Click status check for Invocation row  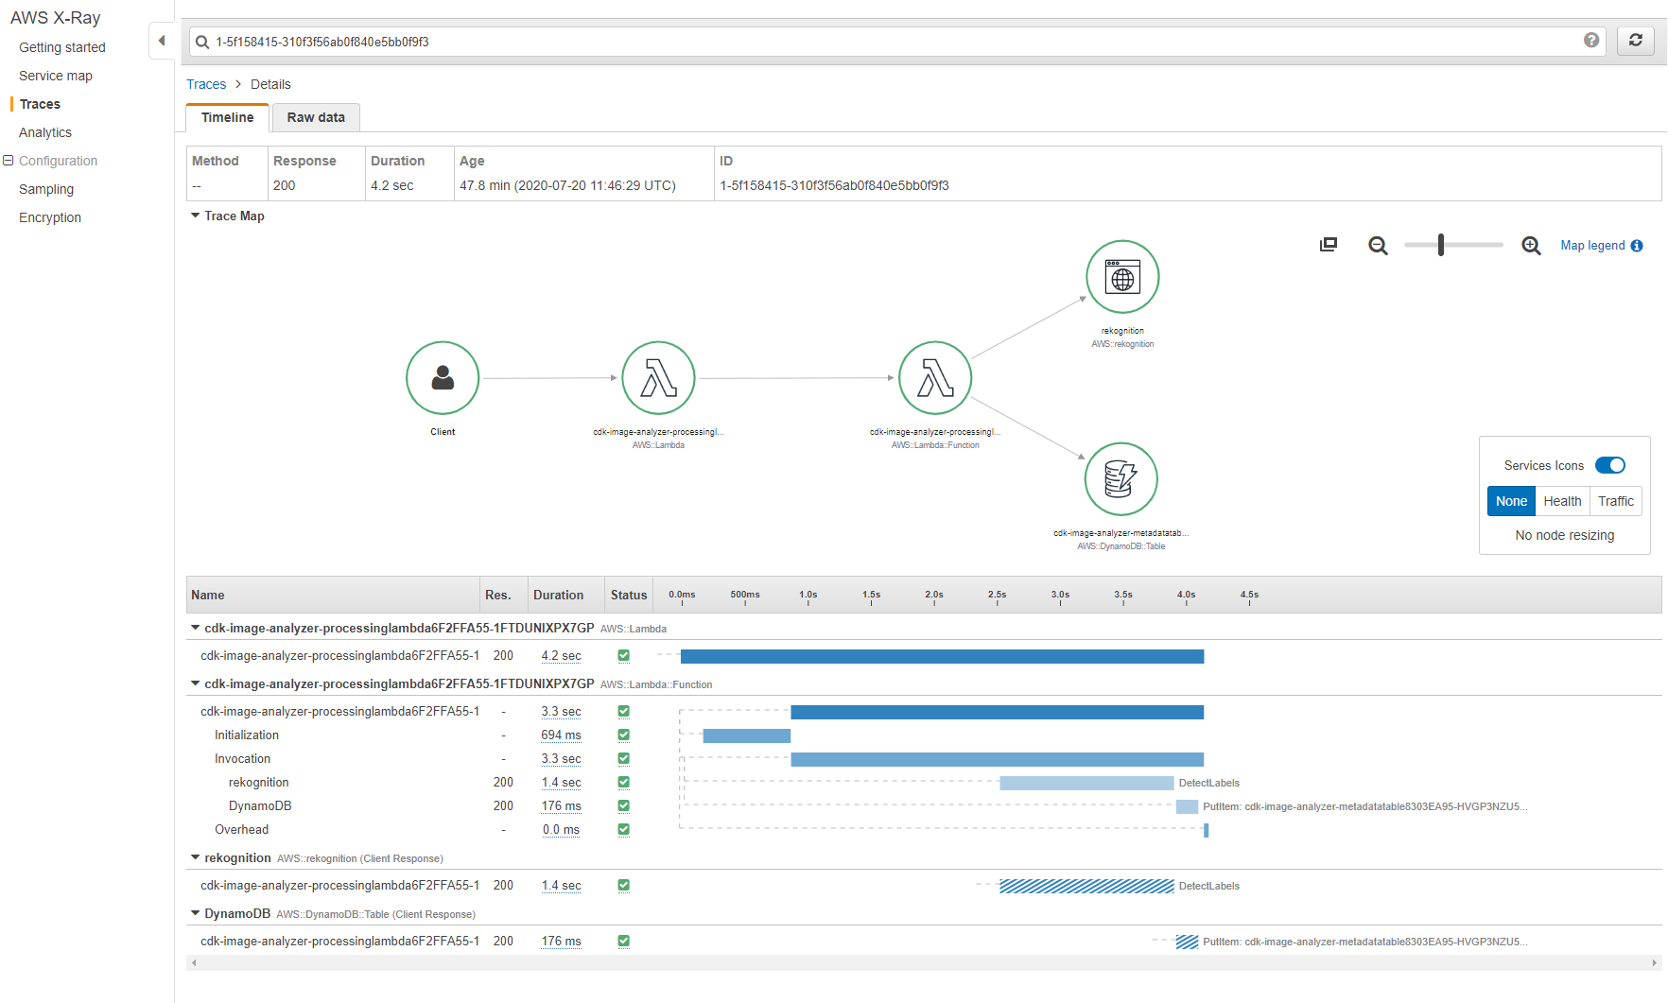[x=623, y=758]
